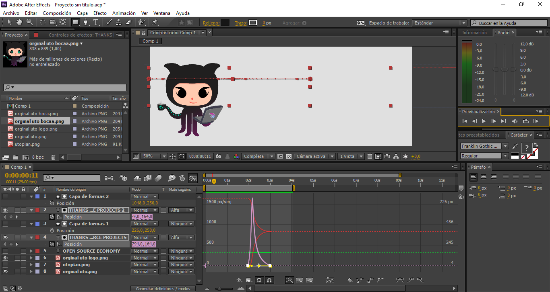
Task: Open the Ventana menu
Action: pos(161,13)
